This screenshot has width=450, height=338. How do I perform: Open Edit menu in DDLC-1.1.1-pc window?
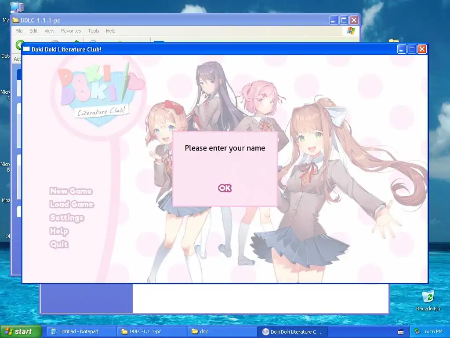33,31
